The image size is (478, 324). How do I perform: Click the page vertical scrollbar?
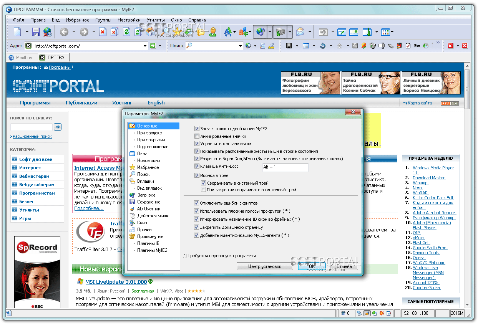point(467,185)
